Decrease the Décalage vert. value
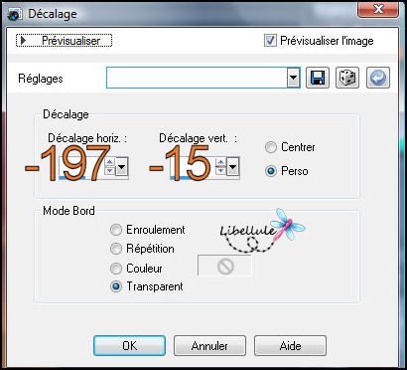The height and width of the screenshot is (370, 407). pos(220,171)
